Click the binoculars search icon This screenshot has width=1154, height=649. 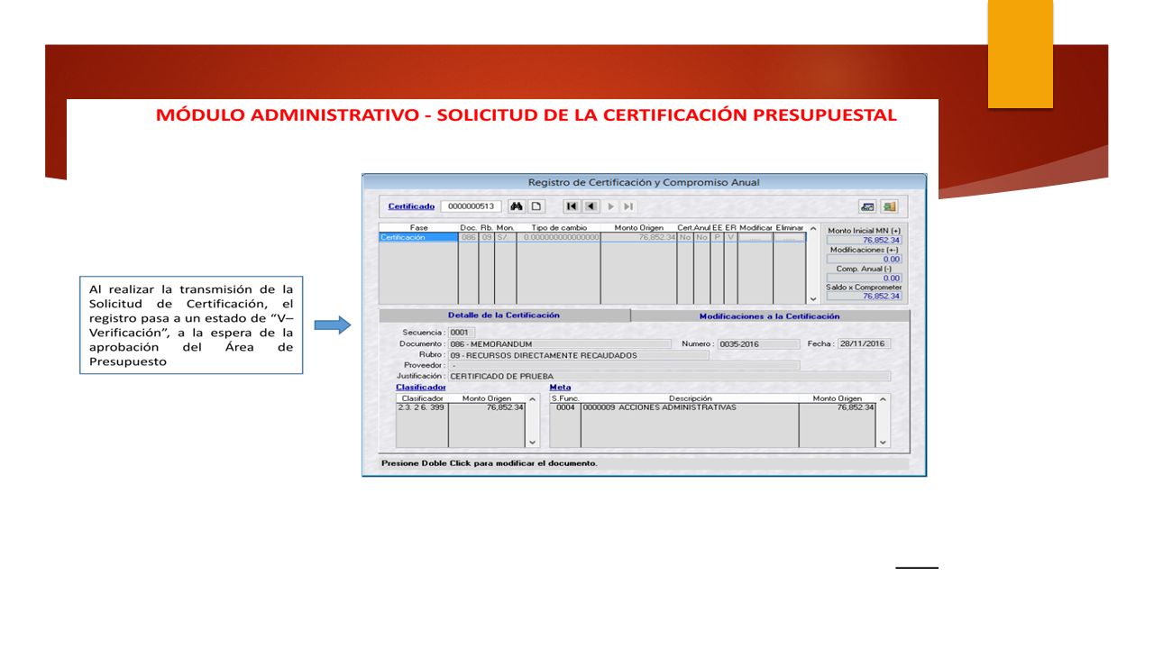coord(517,206)
